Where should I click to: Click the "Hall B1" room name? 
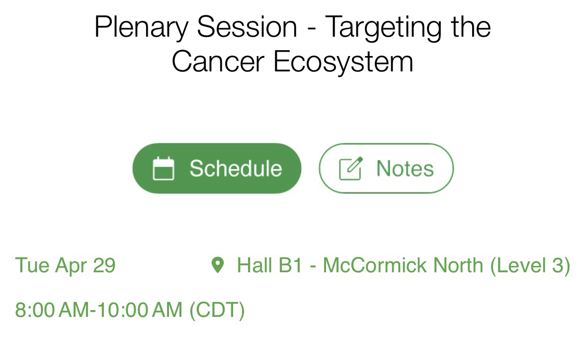tap(269, 265)
